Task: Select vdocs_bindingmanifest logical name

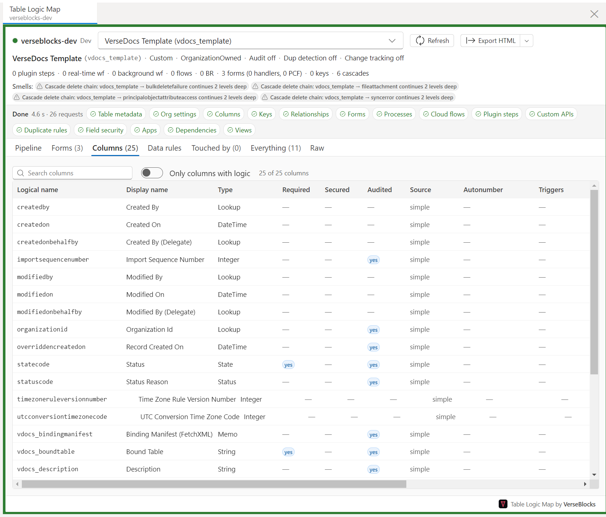Action: (55, 434)
